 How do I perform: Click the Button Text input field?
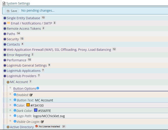pos(101,100)
